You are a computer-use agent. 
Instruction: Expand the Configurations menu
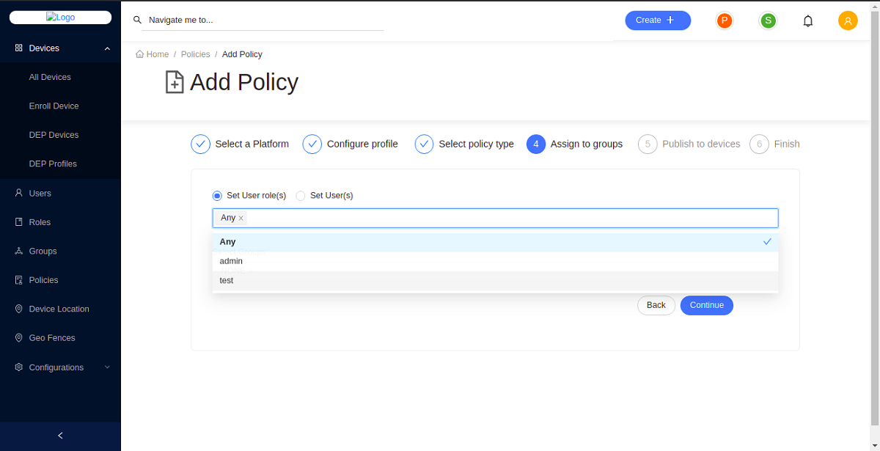pyautogui.click(x=107, y=367)
